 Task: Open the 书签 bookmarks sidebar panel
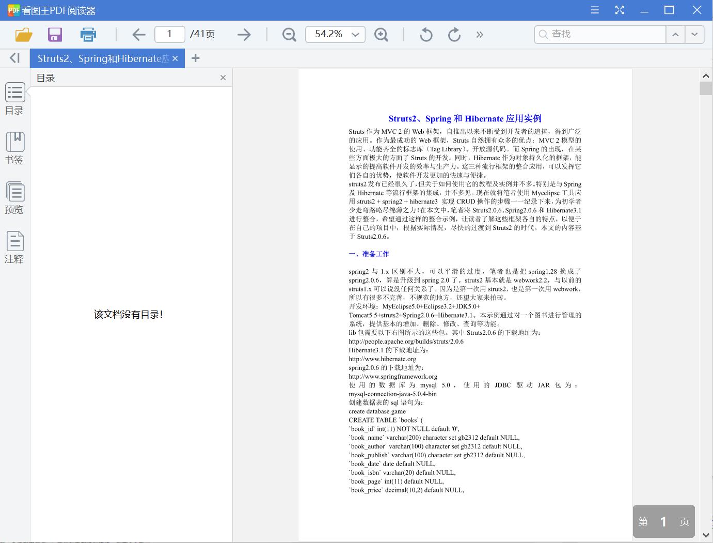tap(14, 148)
